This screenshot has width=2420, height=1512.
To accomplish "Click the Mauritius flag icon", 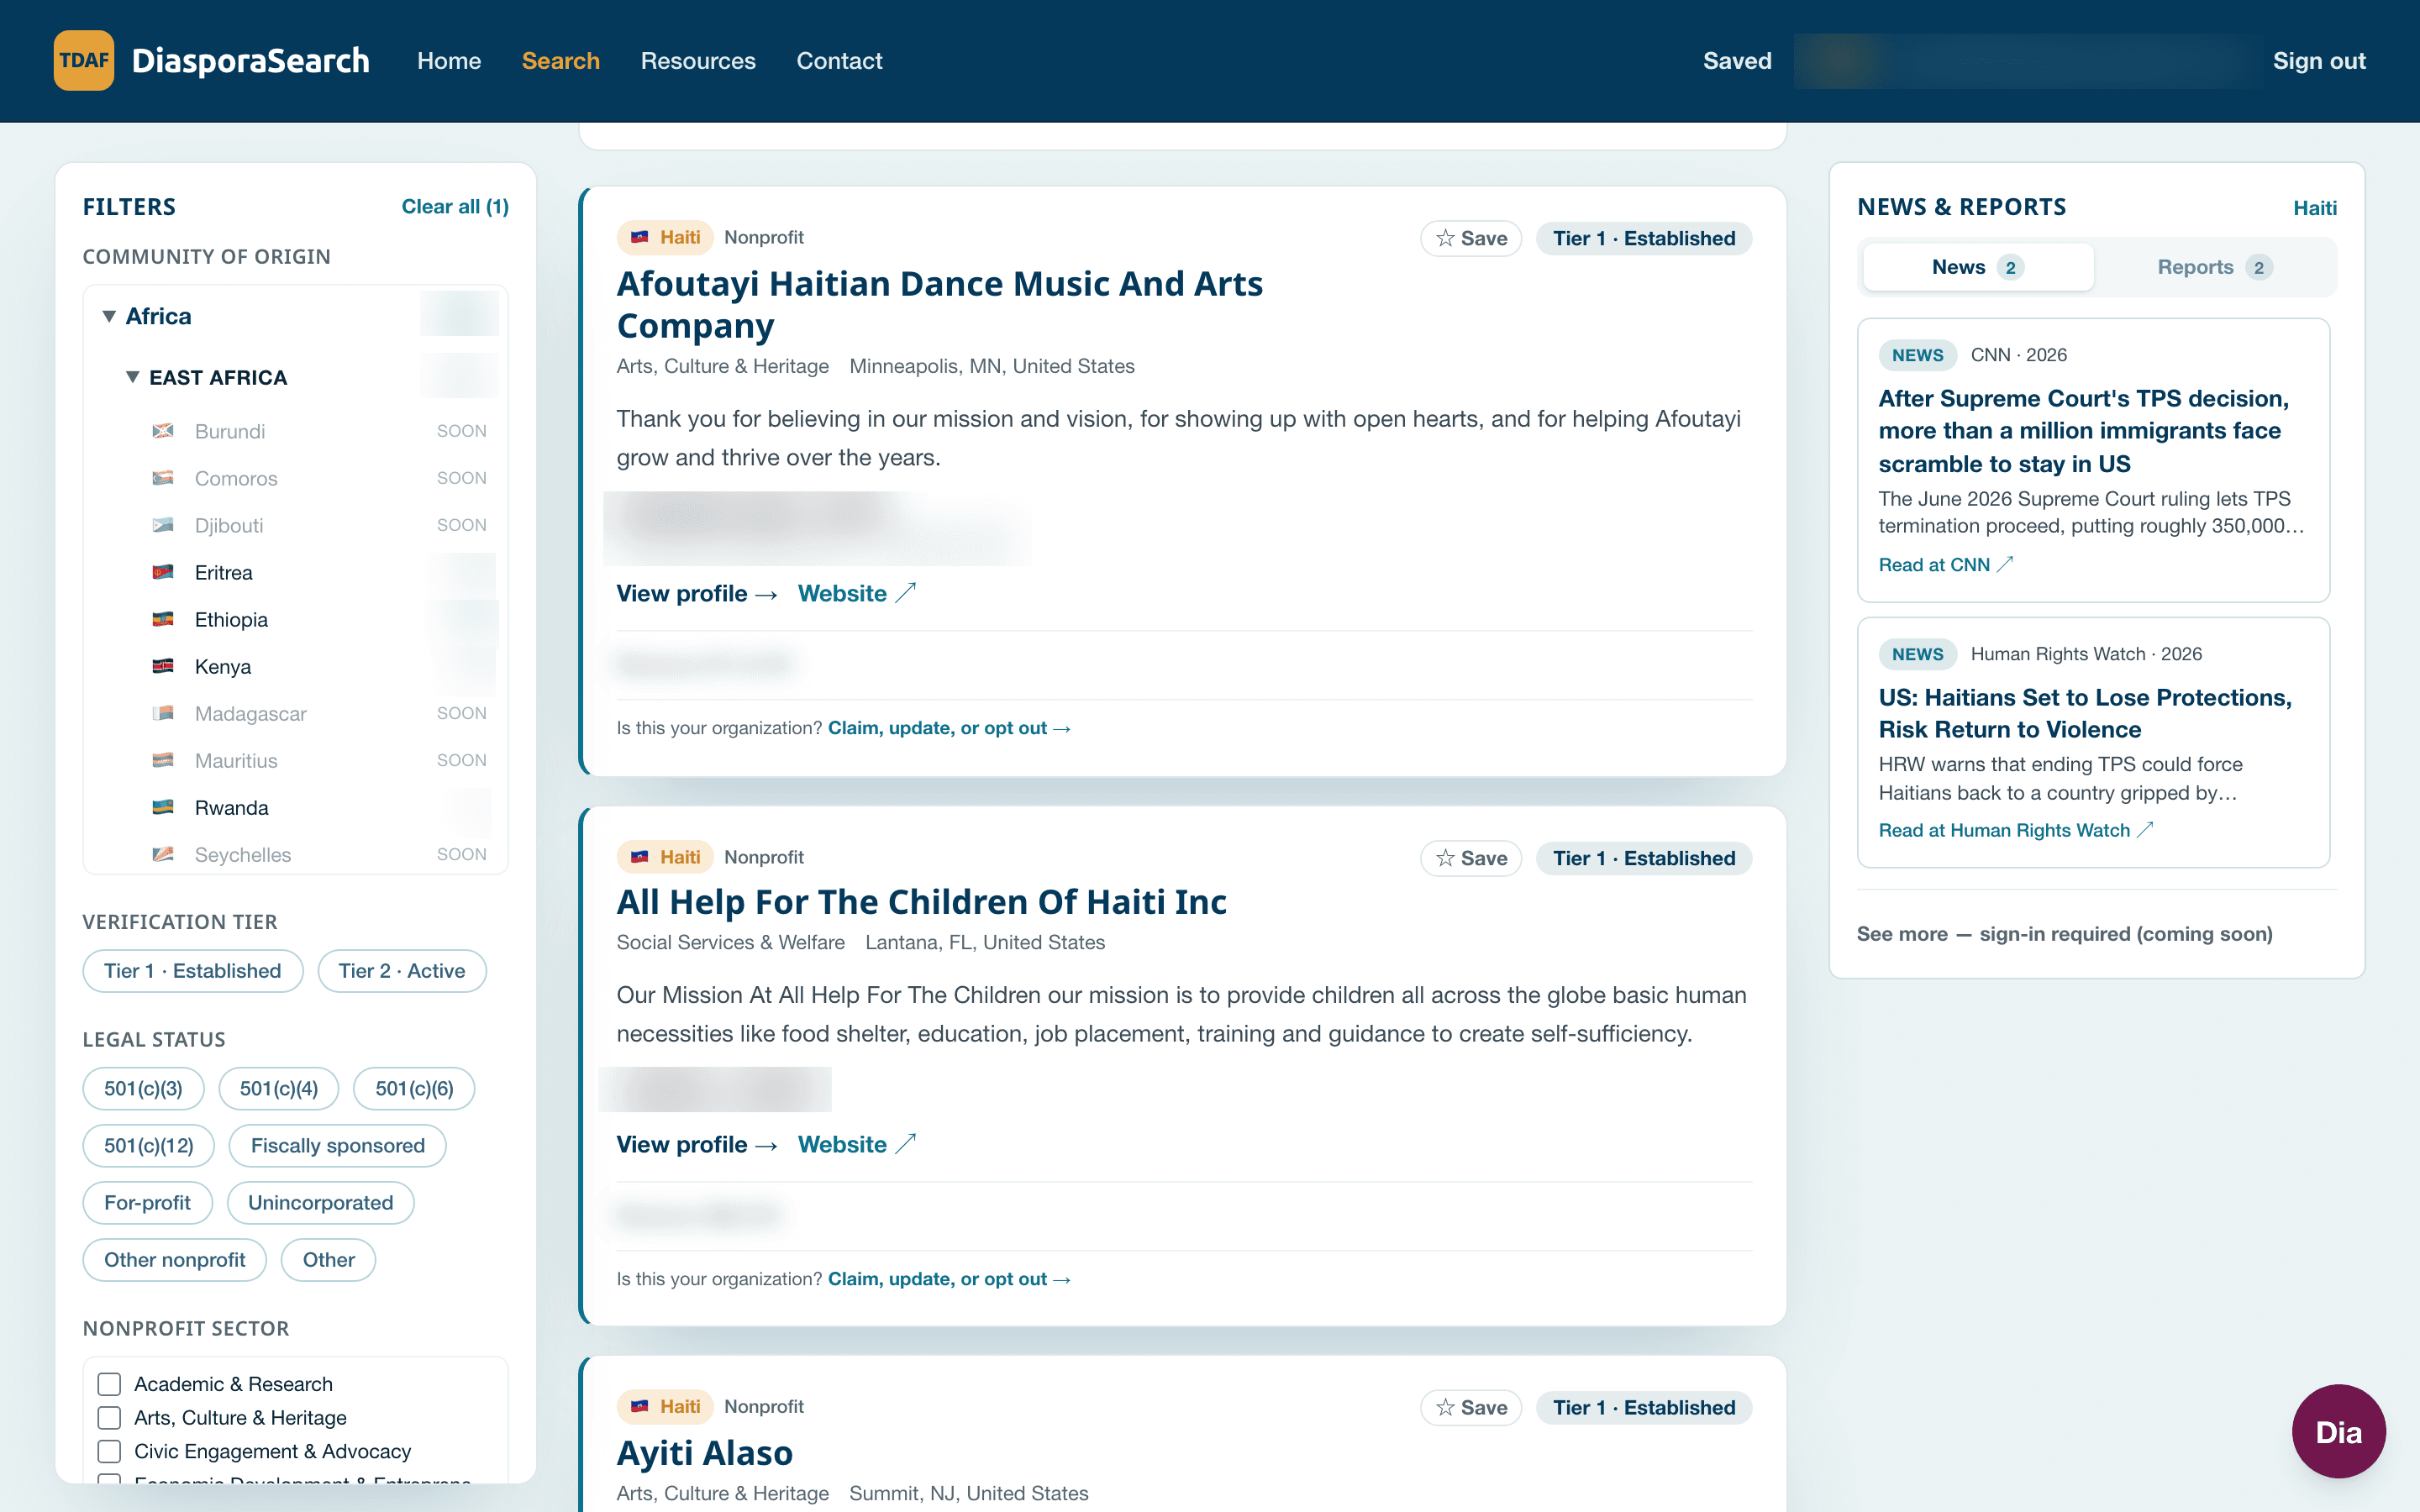I will [163, 760].
